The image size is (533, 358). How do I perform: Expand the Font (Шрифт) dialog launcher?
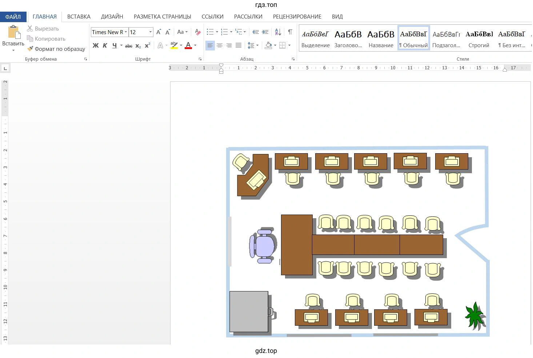[x=200, y=59]
